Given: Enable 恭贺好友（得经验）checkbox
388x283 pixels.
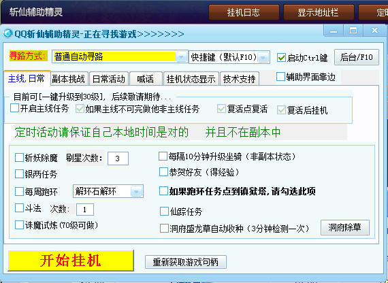Looking at the screenshot, I should click(163, 171).
